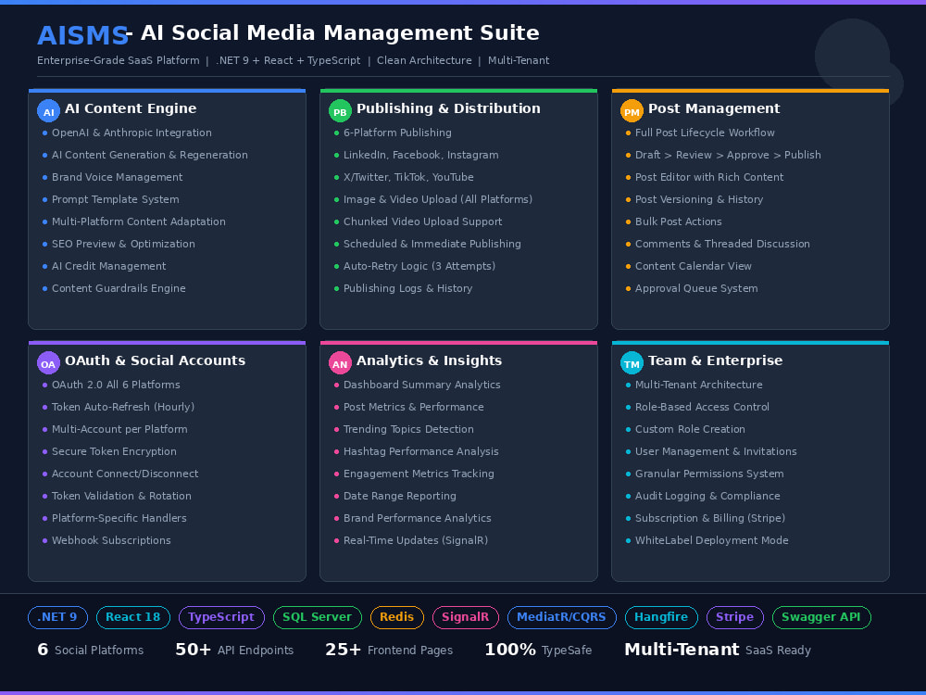
Task: Click X/Twitter, TikTok, YouTube item
Action: [x=408, y=177]
